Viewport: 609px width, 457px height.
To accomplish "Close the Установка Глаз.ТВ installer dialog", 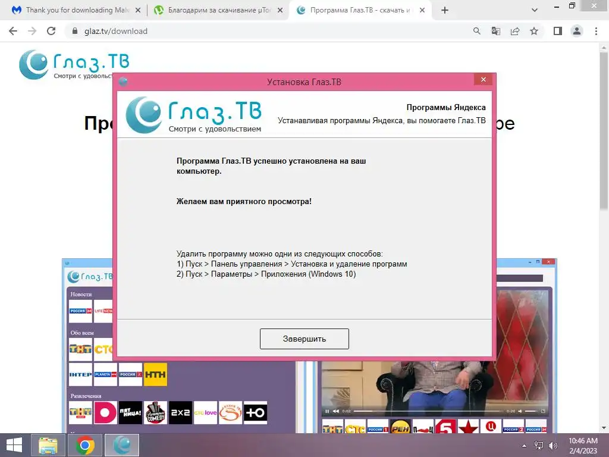I will 483,80.
